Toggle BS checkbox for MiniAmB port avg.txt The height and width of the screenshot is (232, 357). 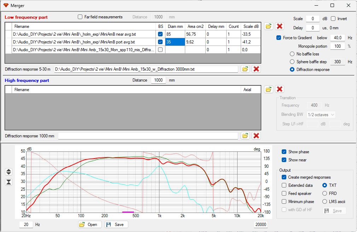[160, 42]
